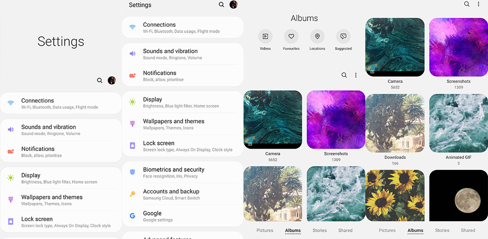Image resolution: width=488 pixels, height=239 pixels.
Task: Open profile avatar in compact-header Settings screen
Action: tap(233, 5)
